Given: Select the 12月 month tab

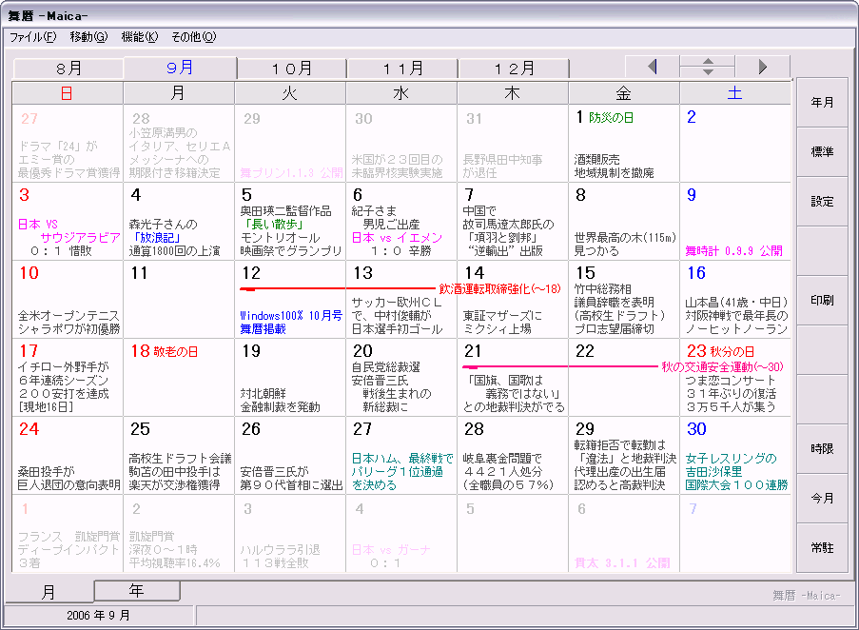Looking at the screenshot, I should (514, 69).
